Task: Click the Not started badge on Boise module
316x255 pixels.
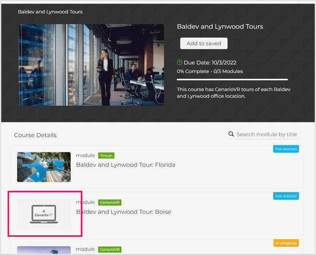Action: [286, 196]
